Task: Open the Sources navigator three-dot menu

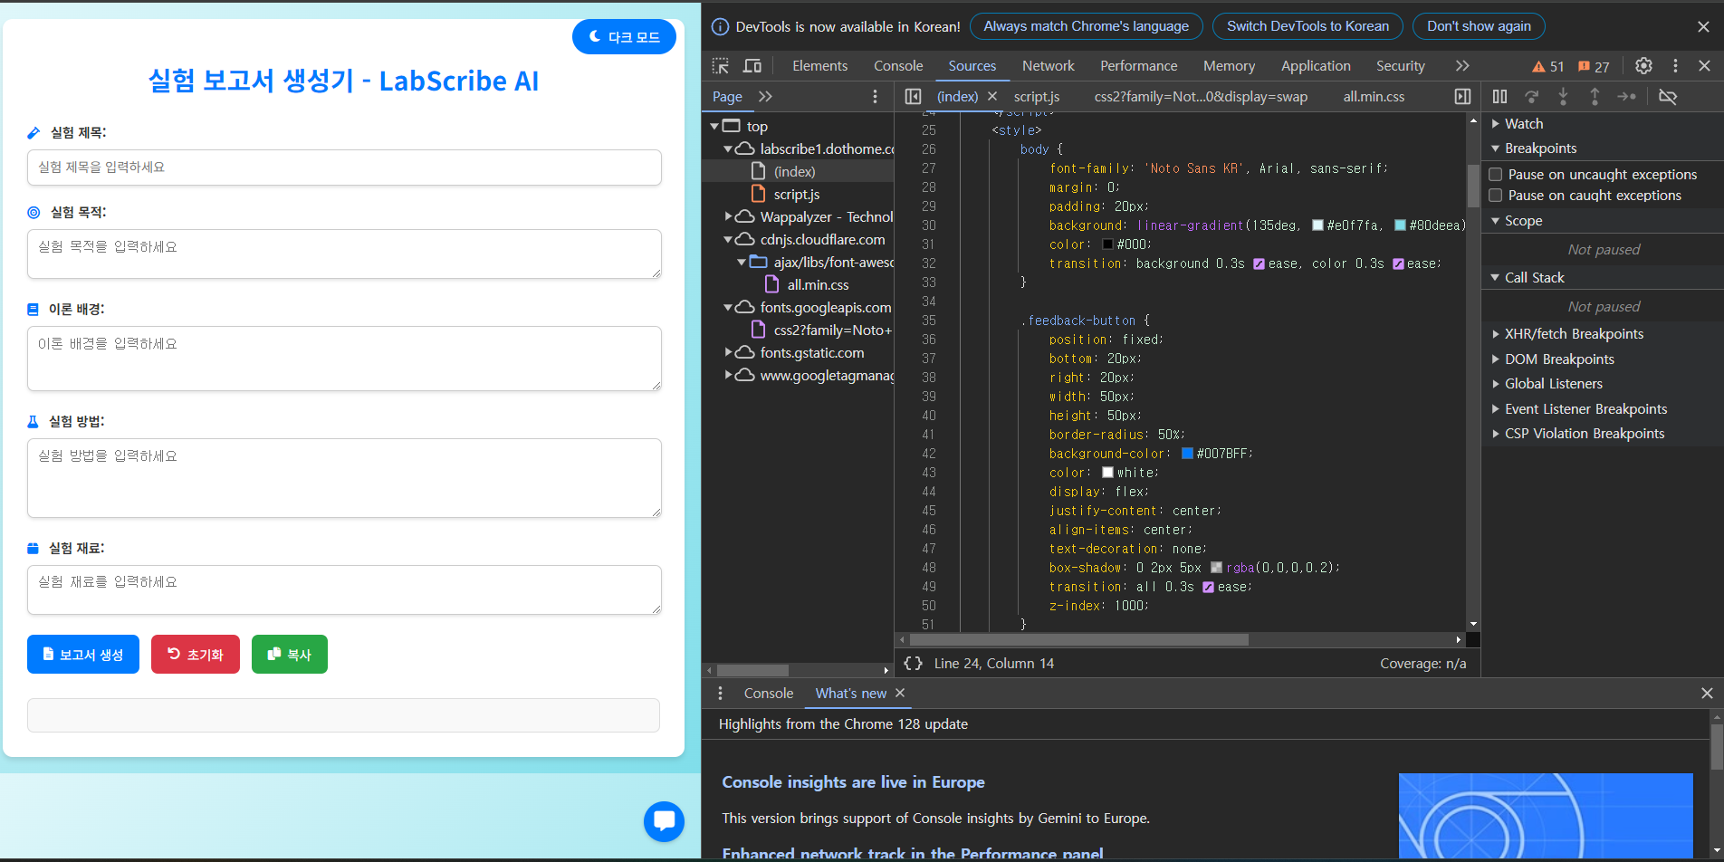Action: (x=875, y=96)
